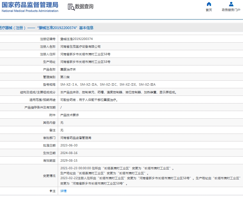Click the 产品储存条件及有效期 label
This screenshot has width=243, height=197.
point(40,107)
